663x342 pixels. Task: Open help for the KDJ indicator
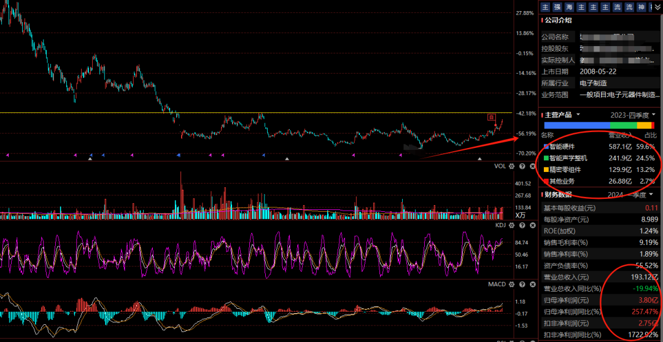pyautogui.click(x=522, y=226)
